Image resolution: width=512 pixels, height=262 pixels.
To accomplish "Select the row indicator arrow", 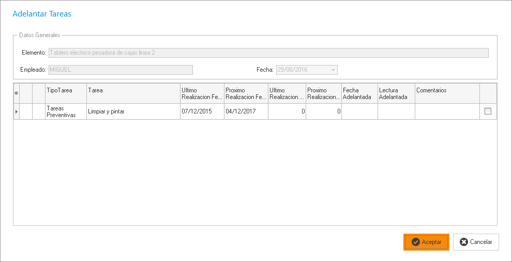I will click(x=16, y=111).
